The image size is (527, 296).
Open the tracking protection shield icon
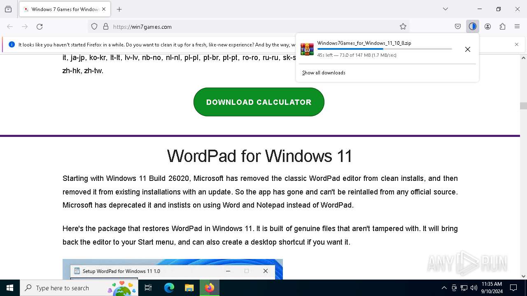click(x=94, y=26)
